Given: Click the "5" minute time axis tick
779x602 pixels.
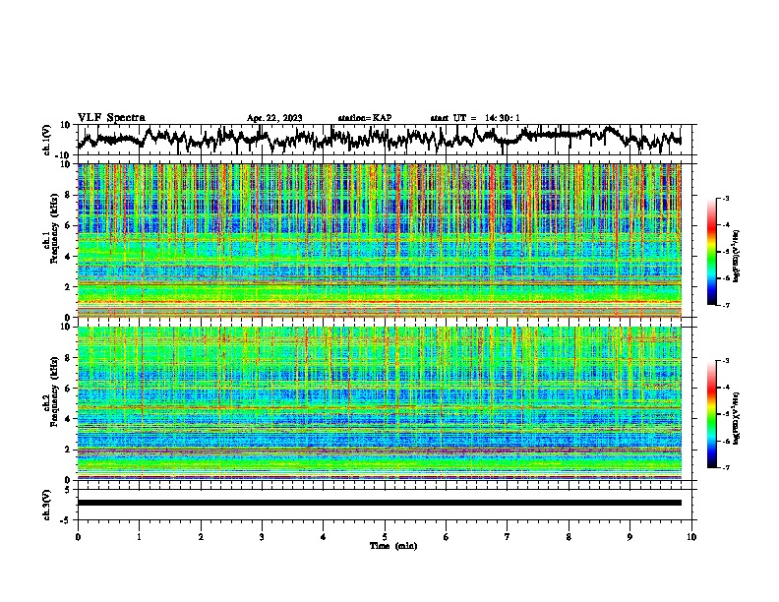Looking at the screenshot, I should [385, 537].
